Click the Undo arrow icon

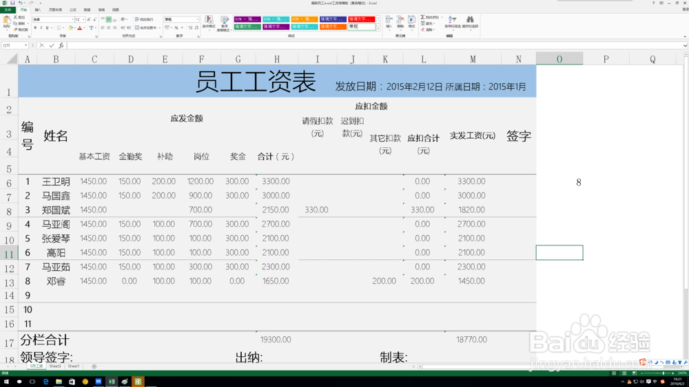coord(20,3)
